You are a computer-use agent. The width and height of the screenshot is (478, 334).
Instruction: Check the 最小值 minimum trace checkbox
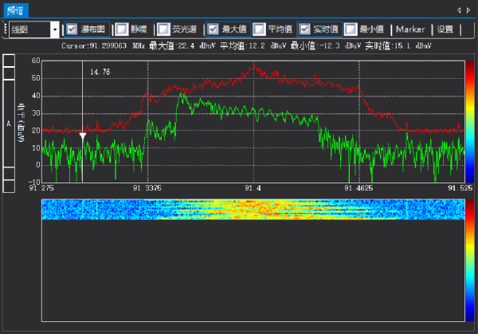point(351,29)
